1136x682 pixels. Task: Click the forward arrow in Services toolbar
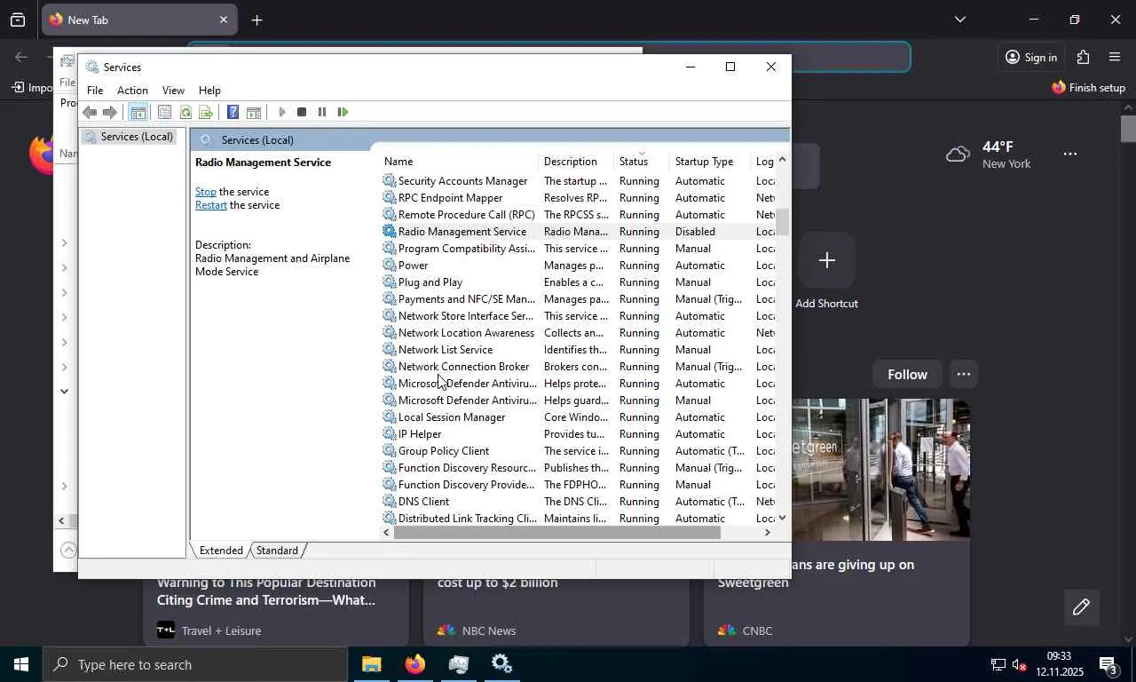110,112
